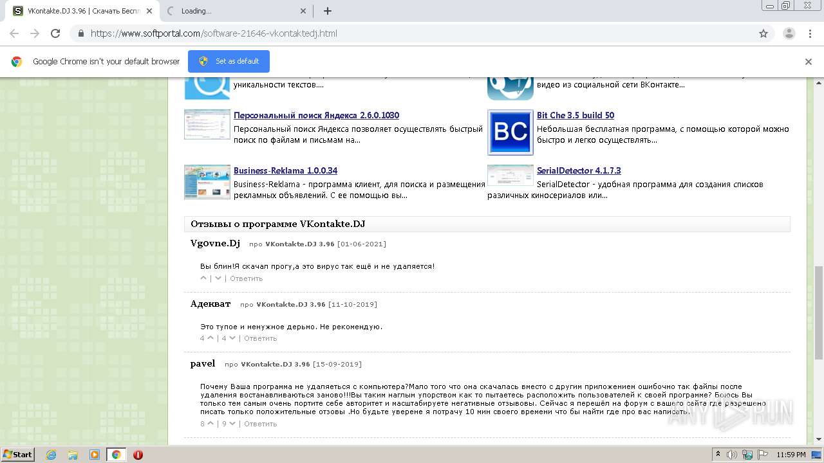
Task: Click the pavel reviewer name
Action: (203, 363)
